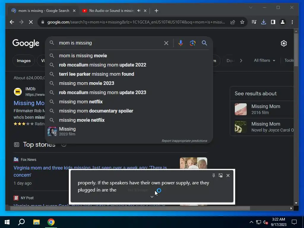Screen dimensions: 304x228
Task: Click the horizontal scrollbar at page bottom
Action: (x=130, y=208)
